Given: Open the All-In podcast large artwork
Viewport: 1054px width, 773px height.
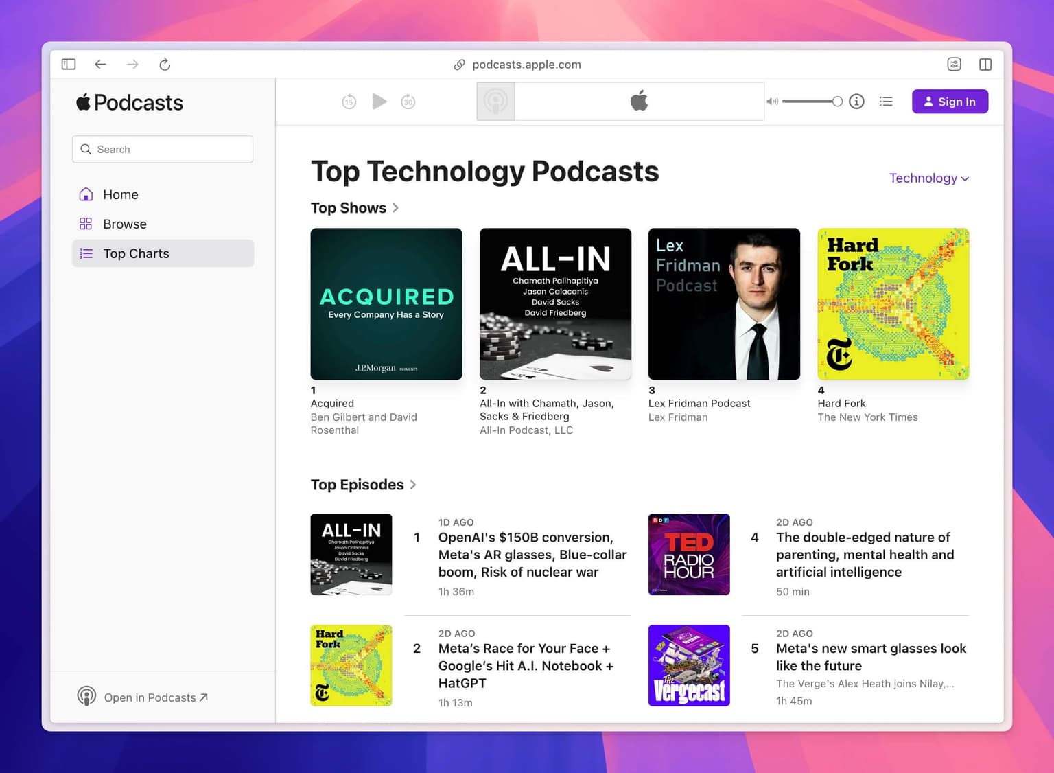Looking at the screenshot, I should pyautogui.click(x=555, y=304).
